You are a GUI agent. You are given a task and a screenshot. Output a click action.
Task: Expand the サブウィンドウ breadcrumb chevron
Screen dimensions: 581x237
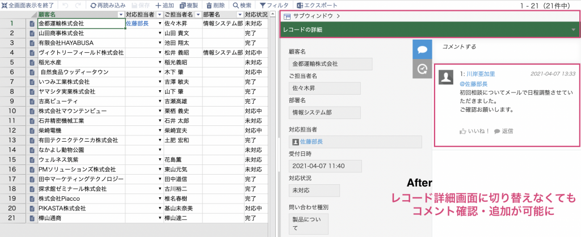pos(339,16)
